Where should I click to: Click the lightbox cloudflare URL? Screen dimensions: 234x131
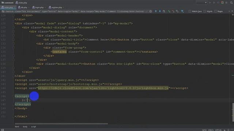103,88
